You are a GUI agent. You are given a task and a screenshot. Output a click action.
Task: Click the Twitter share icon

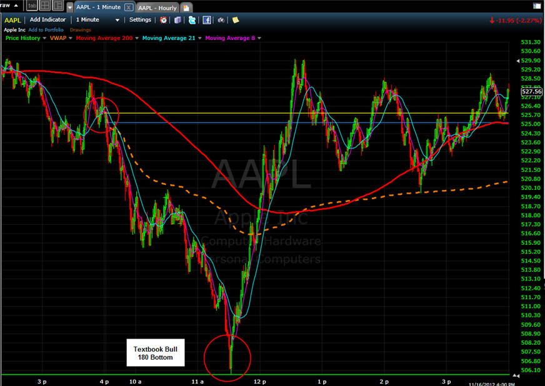coord(192,20)
